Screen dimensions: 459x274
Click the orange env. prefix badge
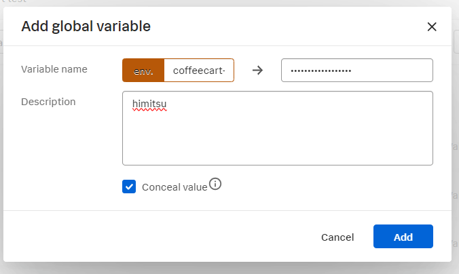(143, 70)
